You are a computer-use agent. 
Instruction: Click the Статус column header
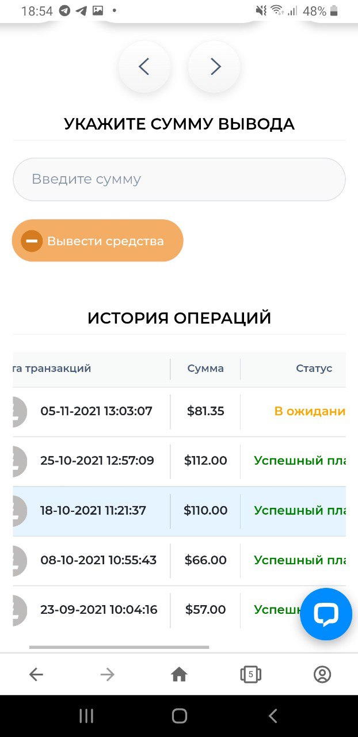[x=314, y=368]
